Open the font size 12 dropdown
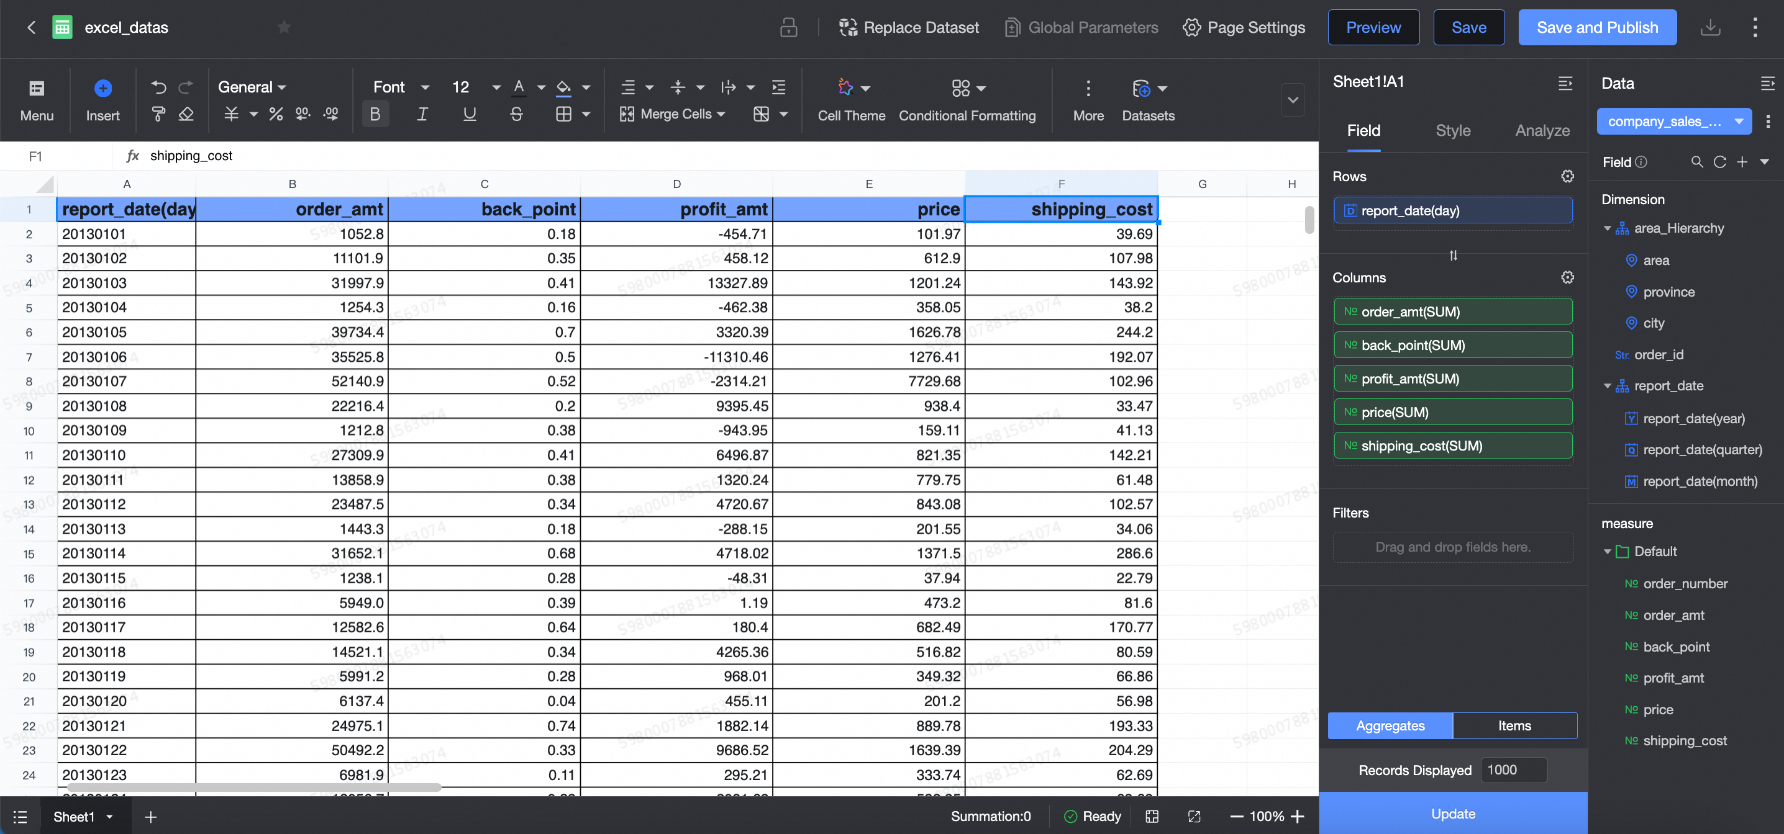Screen dimensions: 1784x834 [476, 87]
